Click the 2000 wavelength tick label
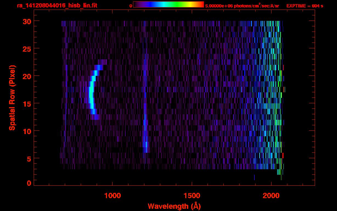The height and width of the screenshot is (211, 337). tap(271, 196)
